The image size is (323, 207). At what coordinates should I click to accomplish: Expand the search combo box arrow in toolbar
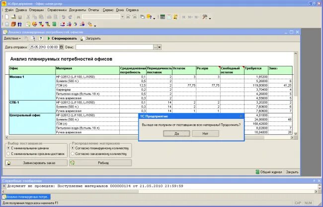tap(122, 17)
